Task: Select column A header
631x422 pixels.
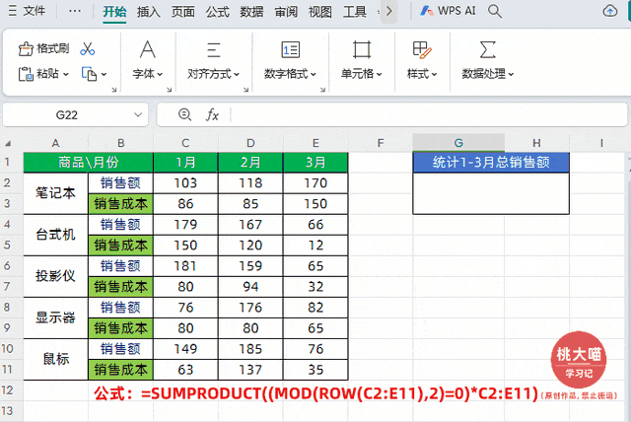Action: (55, 143)
